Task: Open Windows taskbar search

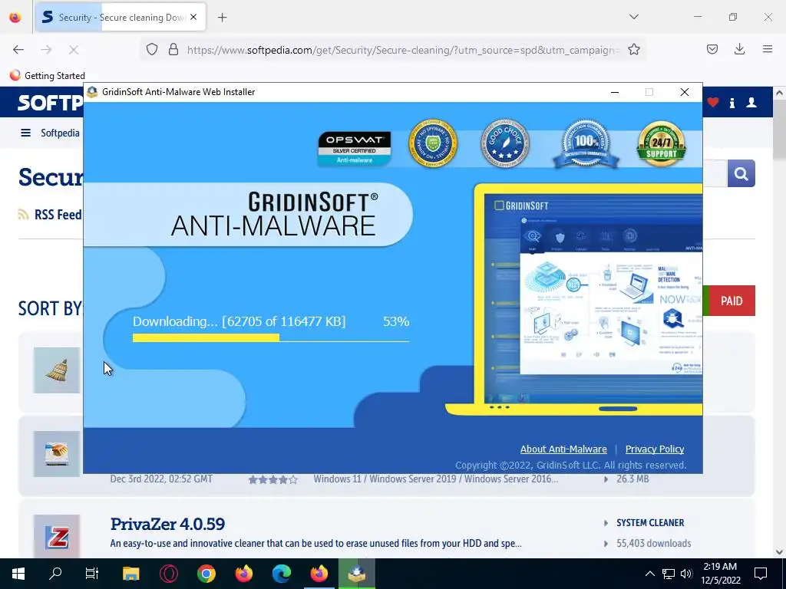Action: pyautogui.click(x=55, y=574)
